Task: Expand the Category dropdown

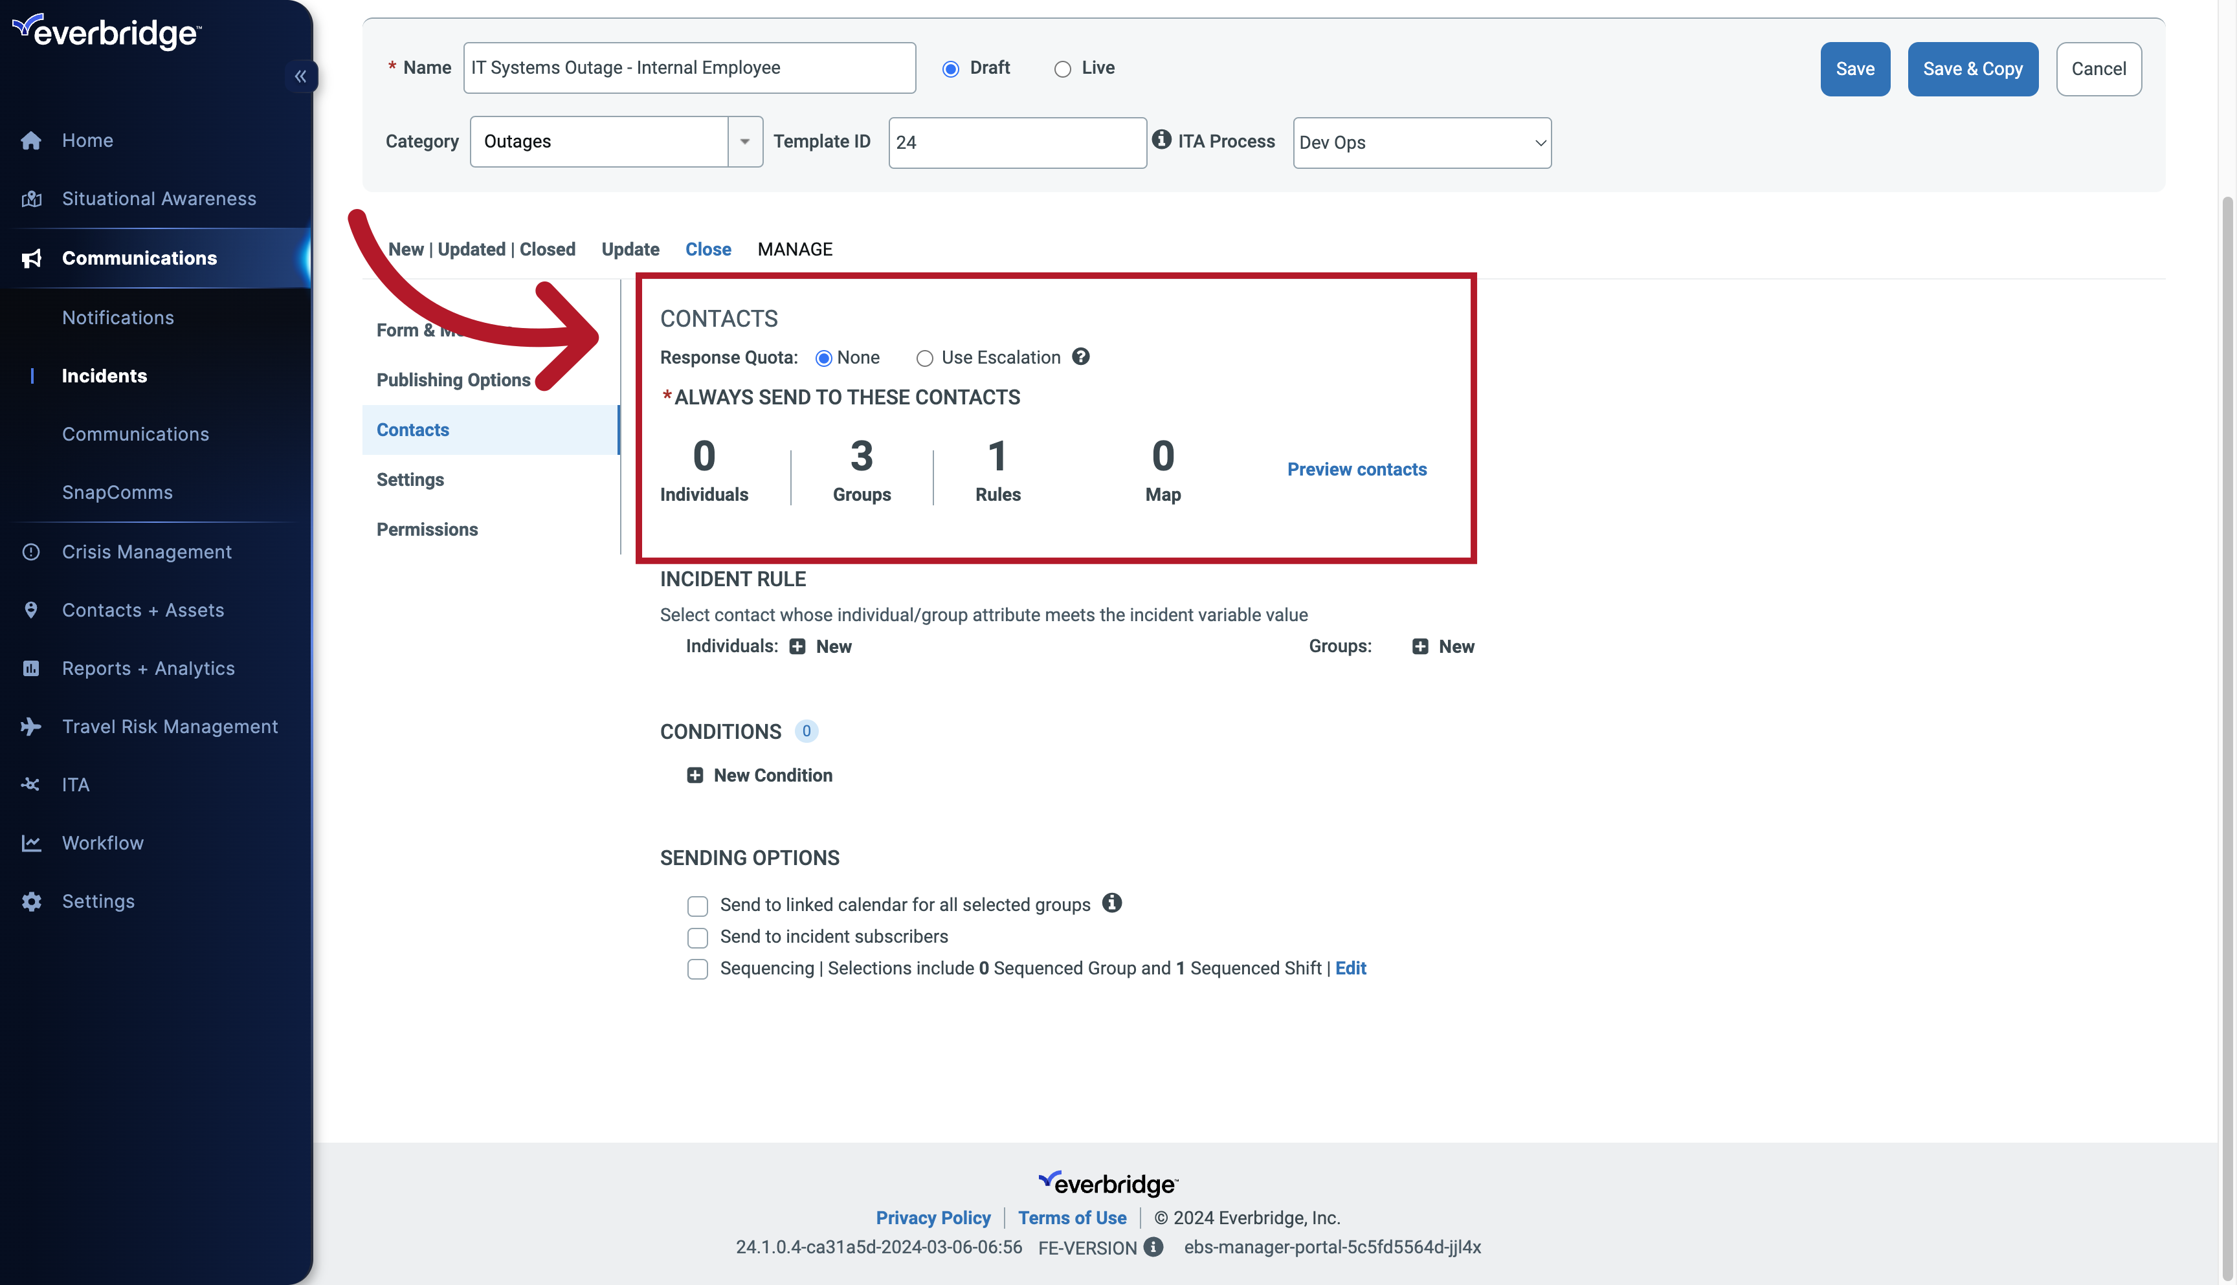Action: [x=744, y=141]
